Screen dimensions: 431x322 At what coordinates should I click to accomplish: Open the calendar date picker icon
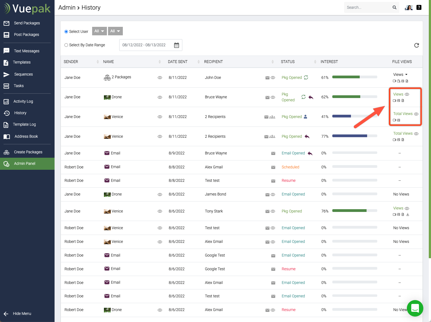pyautogui.click(x=177, y=45)
